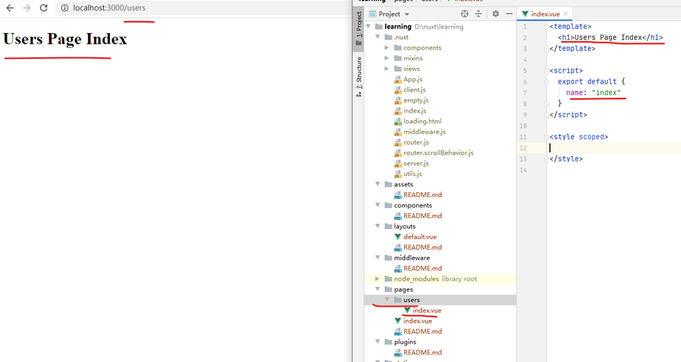Select the client.js file icon
681x362 pixels.
point(398,90)
